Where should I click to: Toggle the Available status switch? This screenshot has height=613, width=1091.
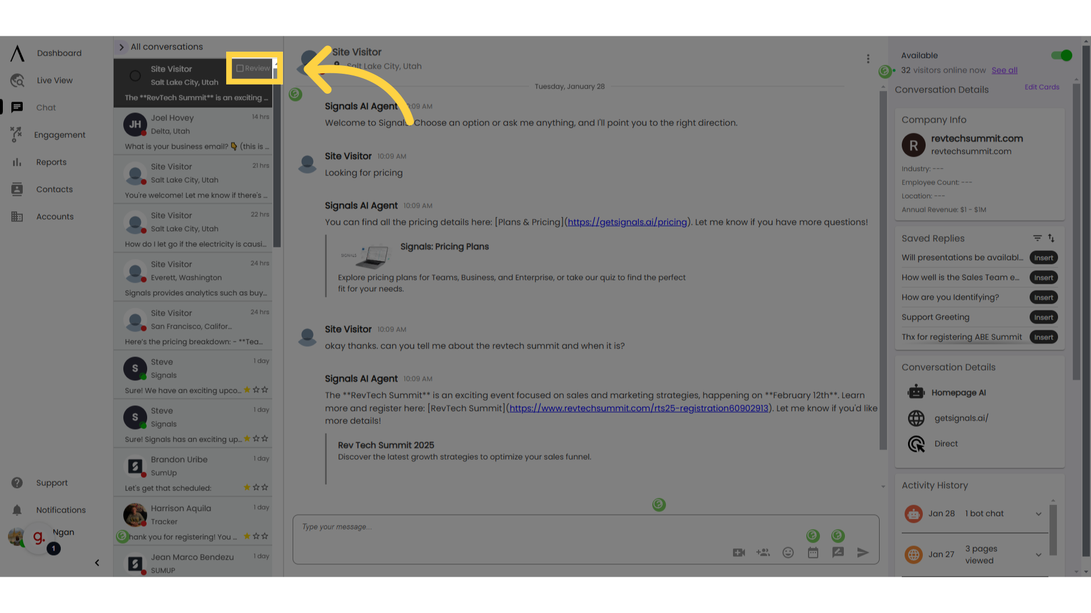(x=1061, y=56)
